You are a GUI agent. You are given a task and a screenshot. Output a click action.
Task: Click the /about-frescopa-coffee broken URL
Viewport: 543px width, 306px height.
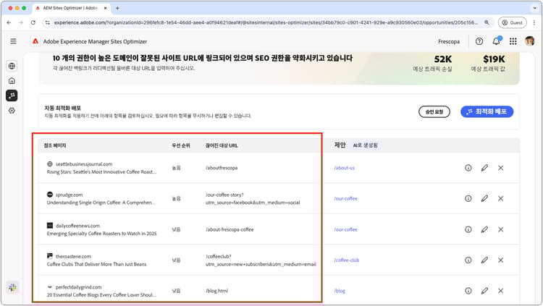click(230, 229)
